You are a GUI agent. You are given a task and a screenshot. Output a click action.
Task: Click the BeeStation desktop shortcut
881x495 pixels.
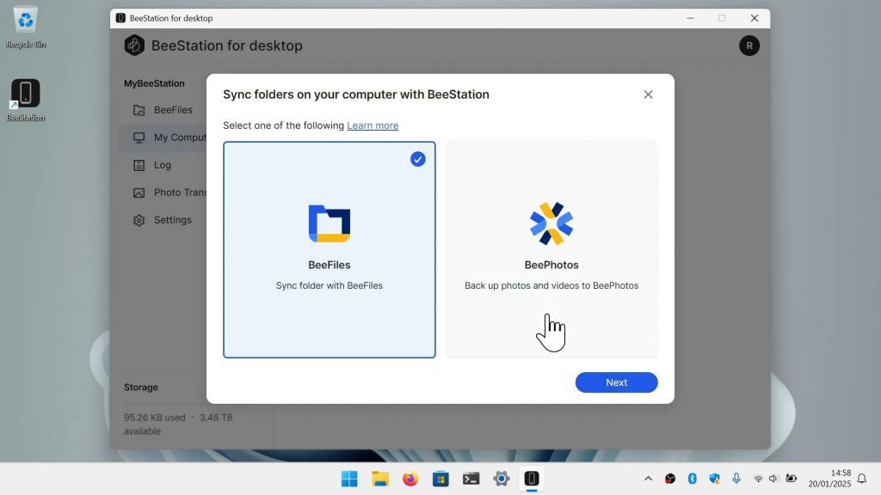[25, 100]
